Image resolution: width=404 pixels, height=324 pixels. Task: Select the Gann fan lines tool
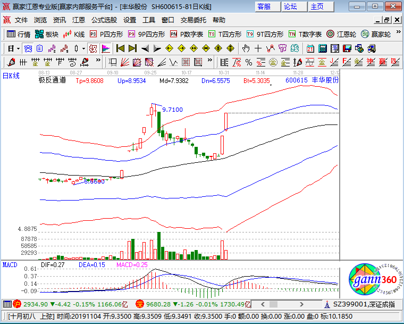tap(125, 62)
